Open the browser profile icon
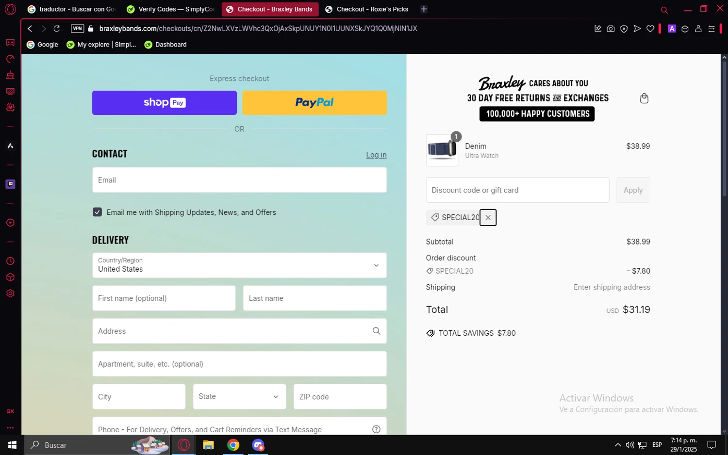728x455 pixels. coord(698,29)
